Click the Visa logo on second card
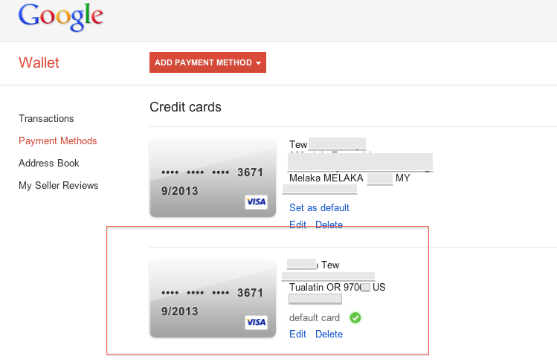The width and height of the screenshot is (557, 362). 256,322
